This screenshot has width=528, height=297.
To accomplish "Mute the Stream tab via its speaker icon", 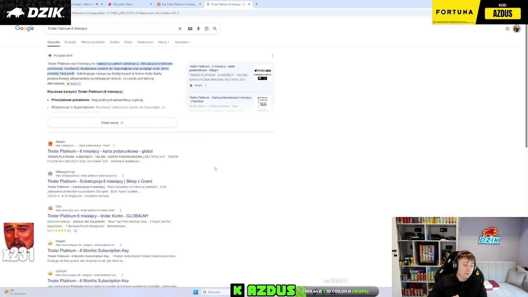I will point(97,4).
